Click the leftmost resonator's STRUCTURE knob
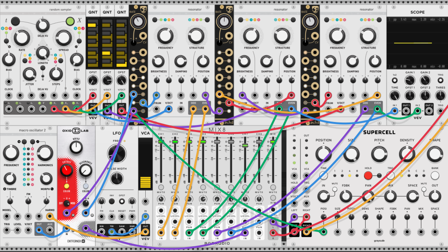The height and width of the screenshot is (252, 448). pos(196,36)
